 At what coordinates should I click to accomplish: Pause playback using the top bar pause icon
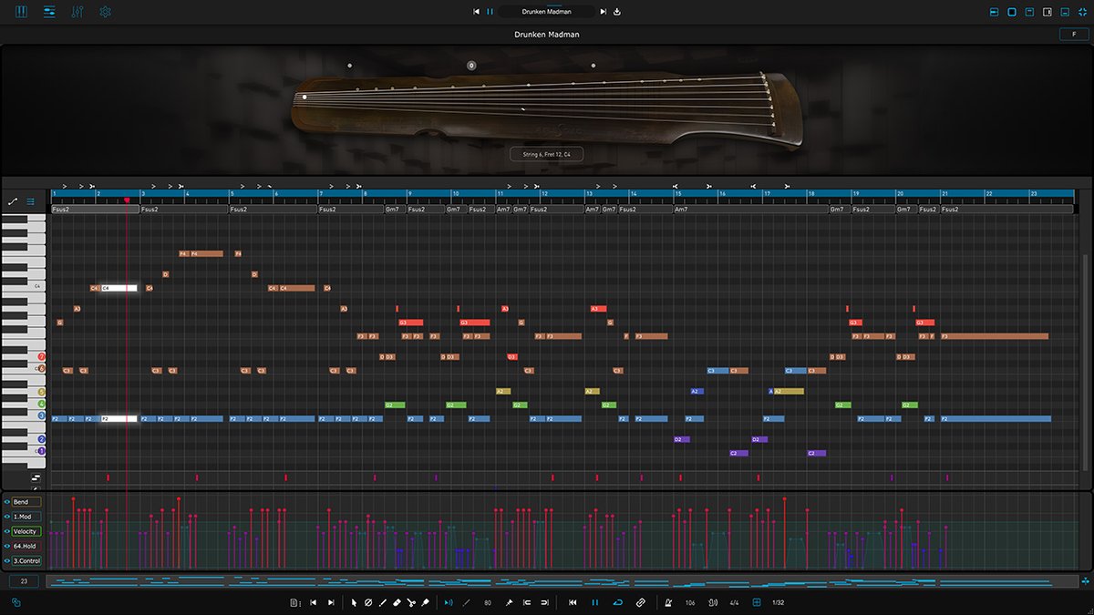(x=490, y=12)
